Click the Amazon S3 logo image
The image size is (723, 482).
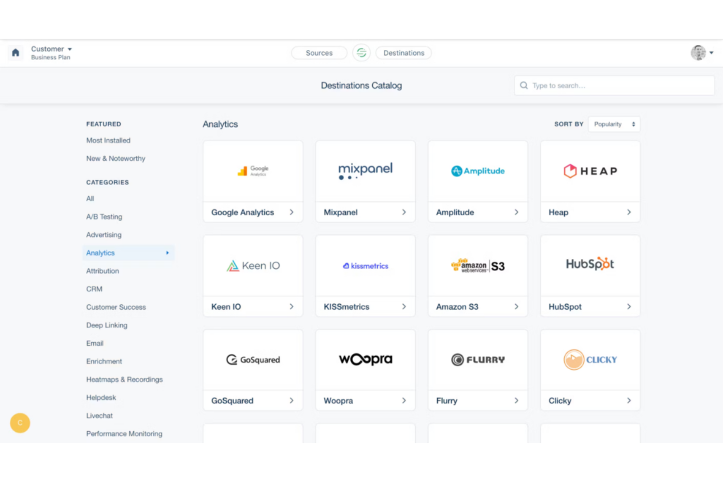pos(478,266)
